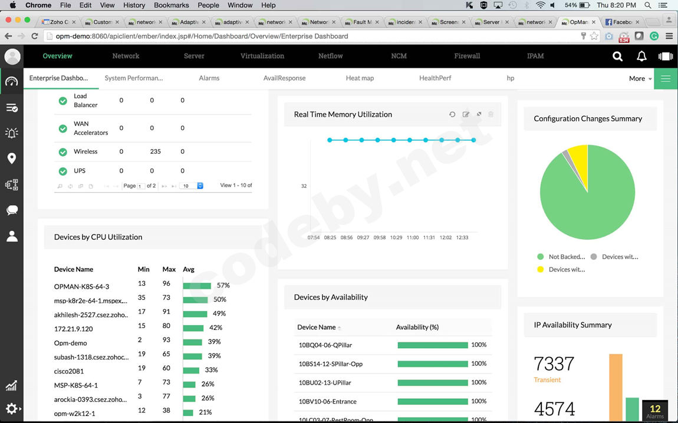Open the NCM top tab
The height and width of the screenshot is (423, 678).
pos(399,56)
